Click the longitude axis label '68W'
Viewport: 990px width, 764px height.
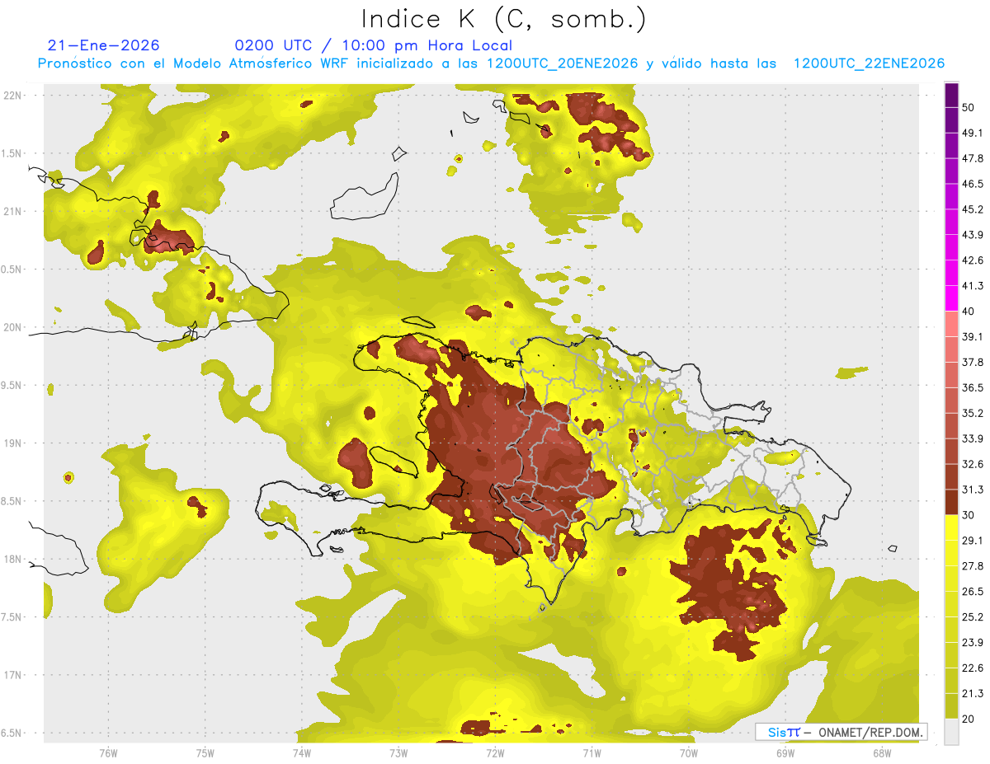881,753
